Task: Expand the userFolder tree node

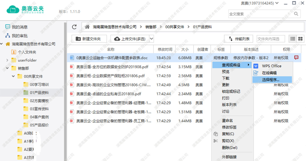Action: [x=7, y=60]
